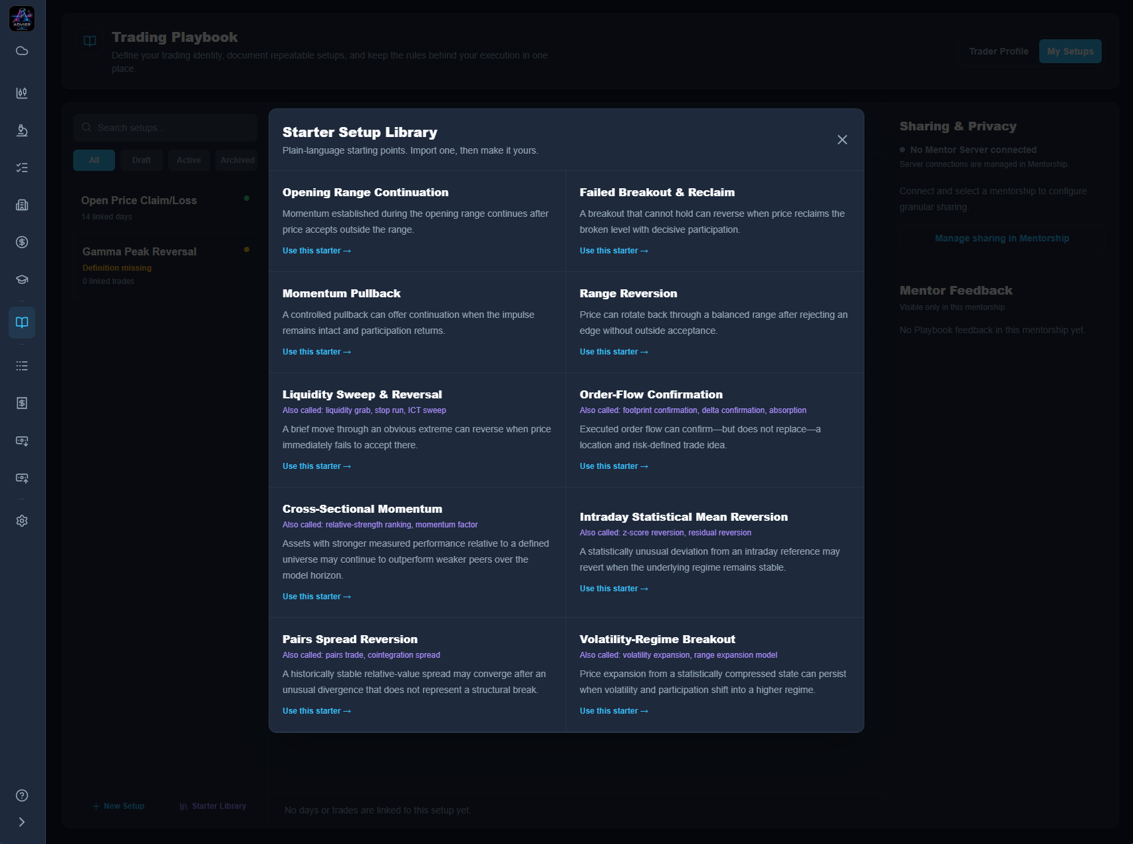Open the Gamma Peak Reversal setup
Image resolution: width=1133 pixels, height=844 pixels.
[x=165, y=265]
